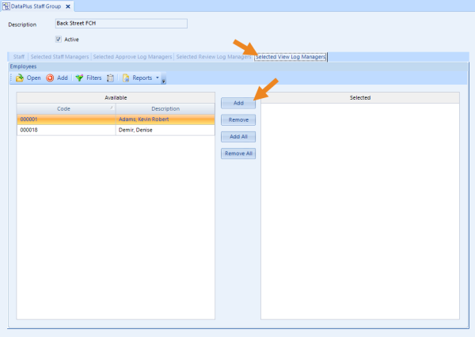Click the Remove All button
The height and width of the screenshot is (337, 475).
pos(237,153)
